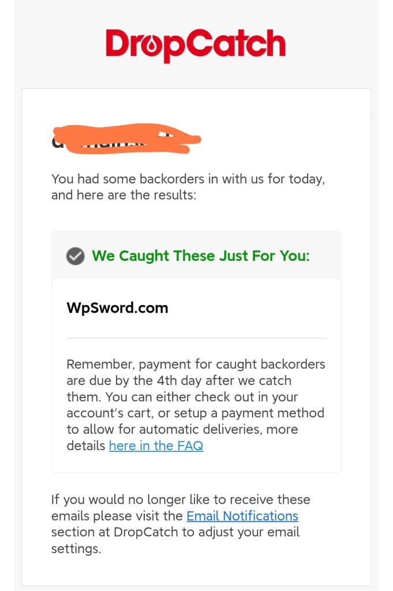Click the gray checkmark circle icon
The image size is (393, 591).
[76, 256]
